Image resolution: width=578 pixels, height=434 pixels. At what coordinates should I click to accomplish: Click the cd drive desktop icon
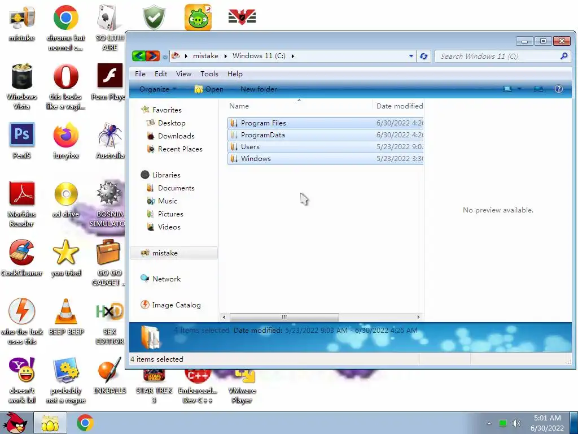pos(65,199)
